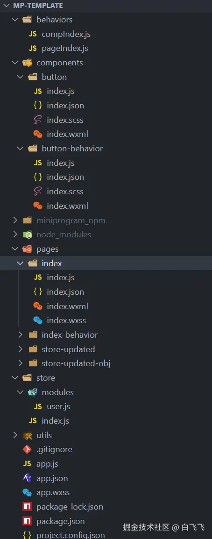Click the tools icon of utils folder
This screenshot has height=539, width=212.
click(27, 435)
